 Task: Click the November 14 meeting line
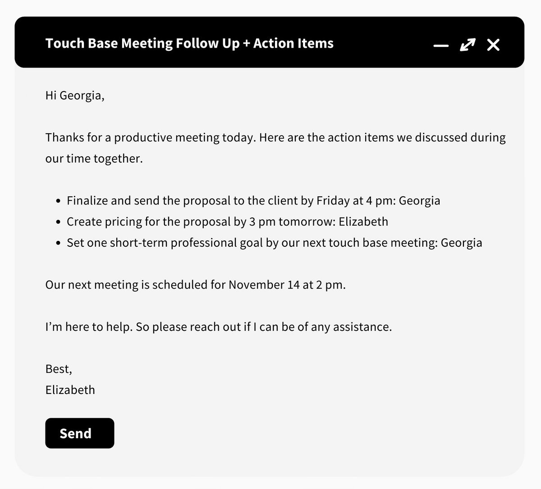196,285
